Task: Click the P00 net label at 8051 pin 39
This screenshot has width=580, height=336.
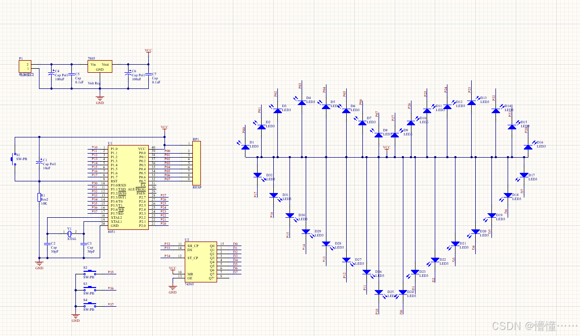Action: 167,151
